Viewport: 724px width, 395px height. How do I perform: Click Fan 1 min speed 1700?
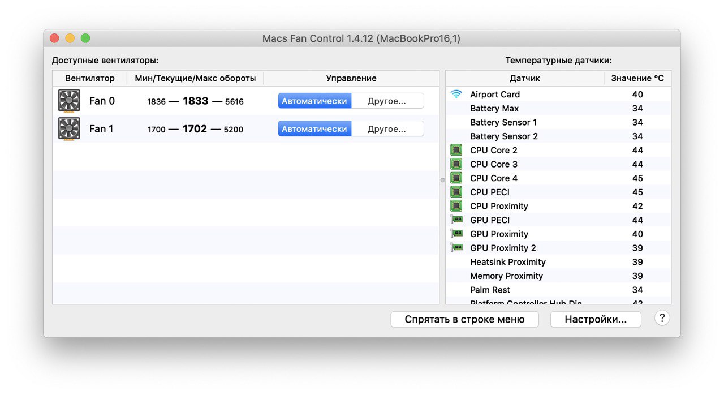click(157, 130)
